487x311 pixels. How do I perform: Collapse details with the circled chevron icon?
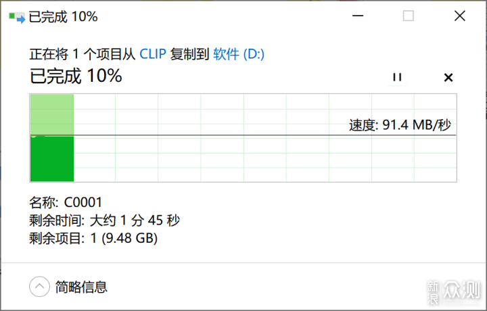coord(39,287)
